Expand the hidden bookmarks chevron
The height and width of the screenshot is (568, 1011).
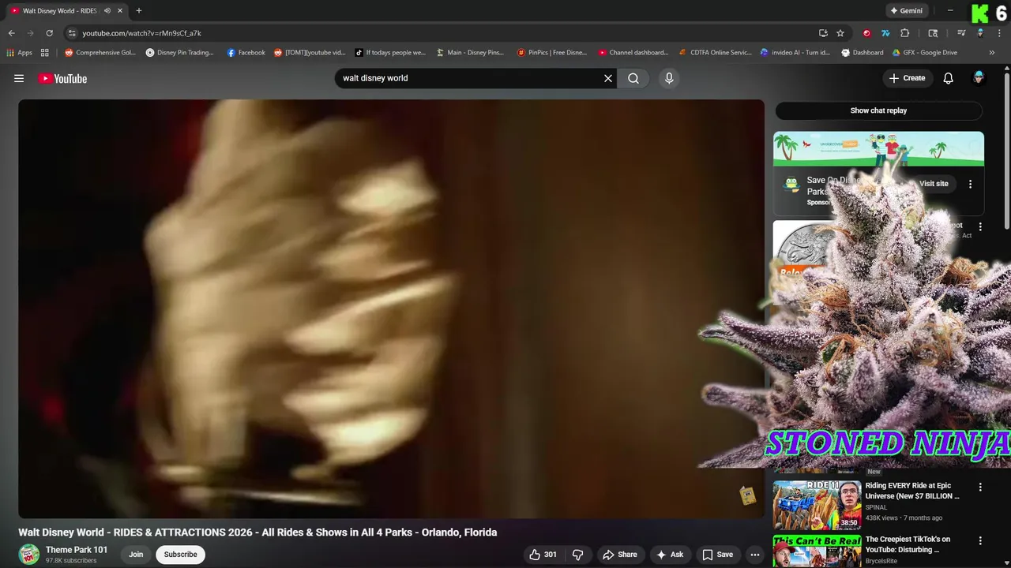(x=992, y=53)
